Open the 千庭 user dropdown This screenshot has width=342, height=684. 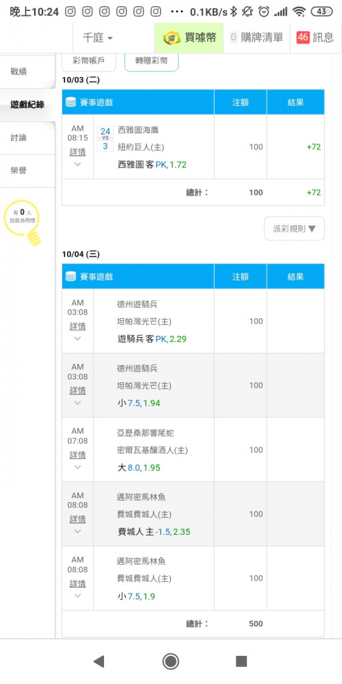coord(98,38)
